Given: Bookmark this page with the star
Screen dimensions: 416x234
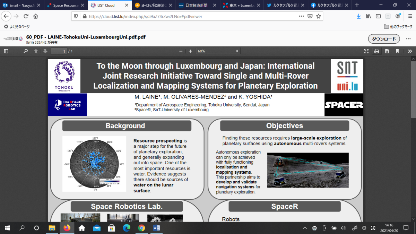Looking at the screenshot, I should (319, 16).
